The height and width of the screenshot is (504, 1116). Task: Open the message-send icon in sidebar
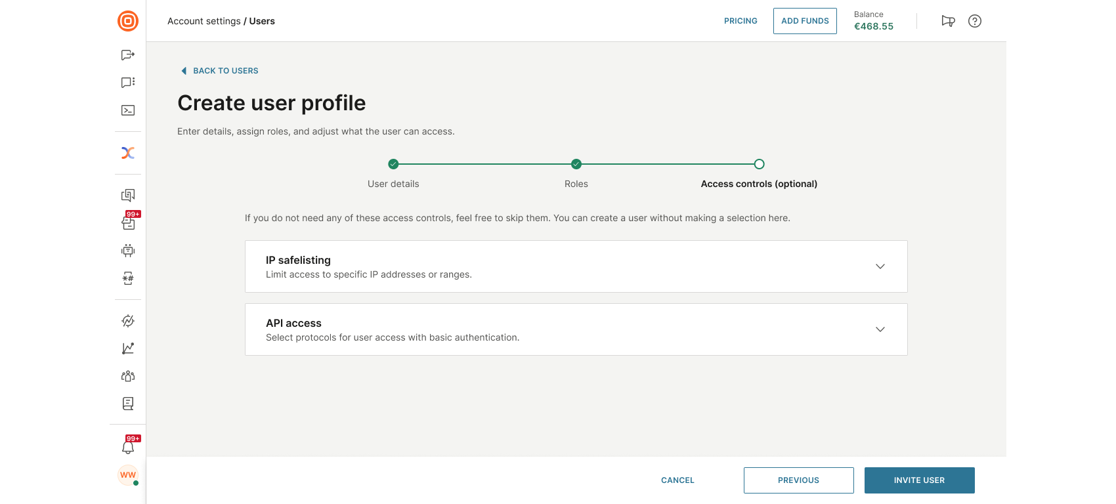pos(128,55)
